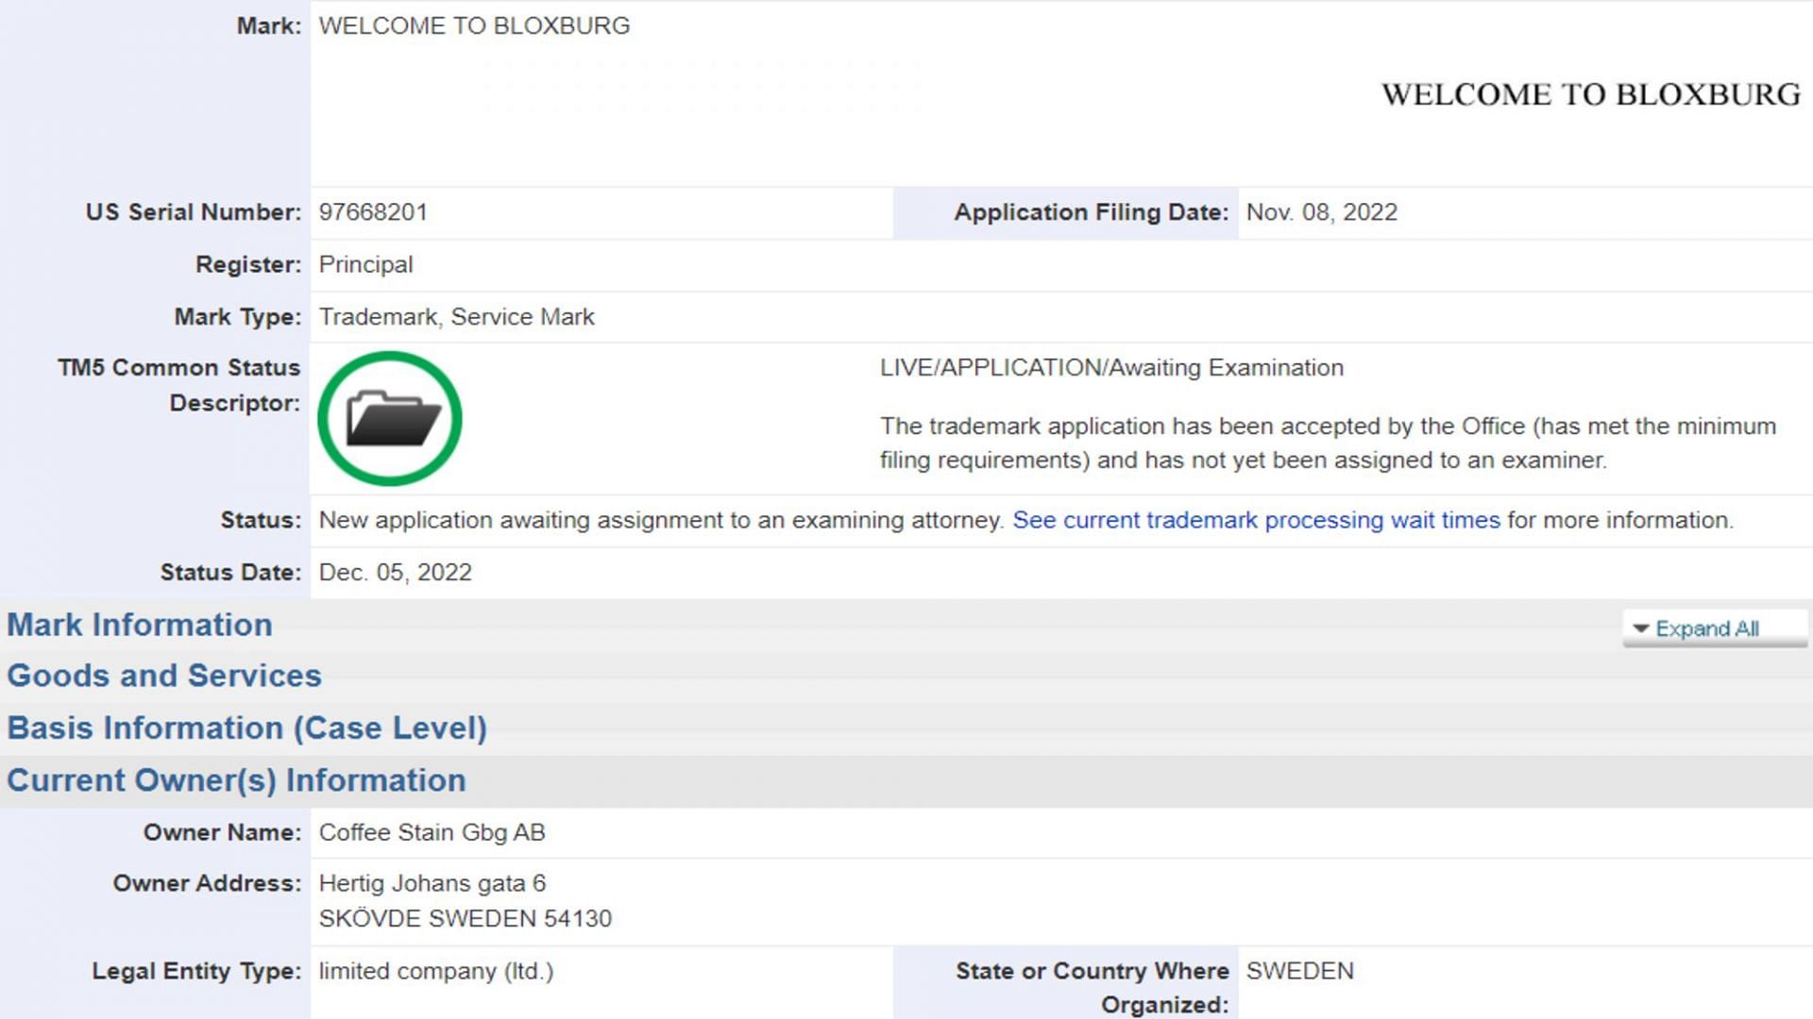The width and height of the screenshot is (1813, 1019).
Task: Click Trademark, Service Mark value
Action: tap(456, 317)
